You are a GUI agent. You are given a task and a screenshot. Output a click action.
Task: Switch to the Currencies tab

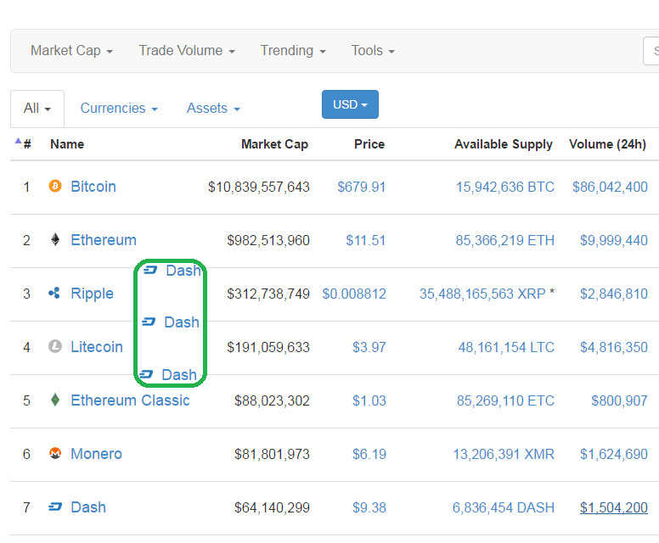point(119,109)
